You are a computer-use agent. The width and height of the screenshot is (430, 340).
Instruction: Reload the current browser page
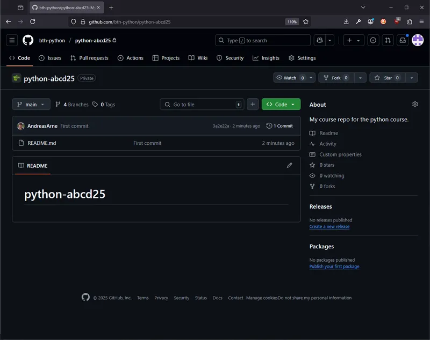(x=33, y=21)
